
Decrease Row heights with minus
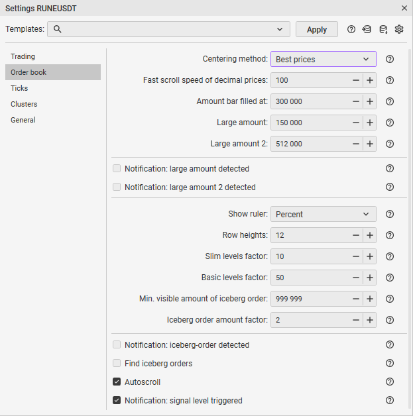(356, 235)
